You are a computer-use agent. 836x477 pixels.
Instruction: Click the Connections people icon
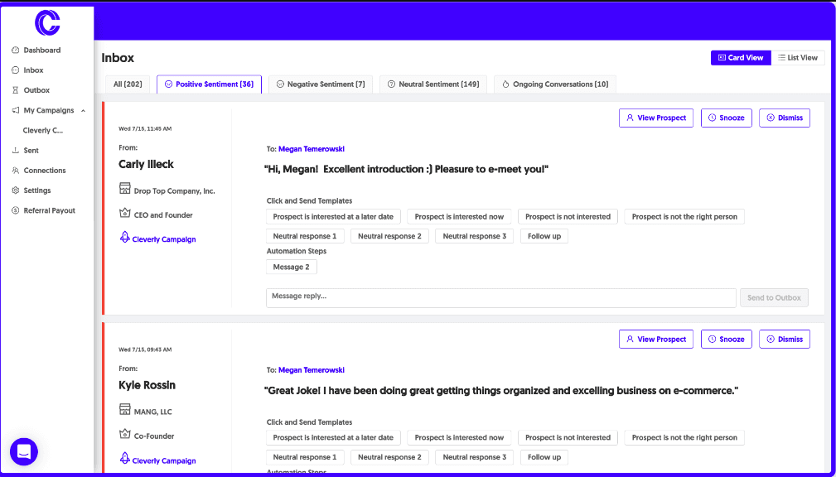(x=15, y=171)
